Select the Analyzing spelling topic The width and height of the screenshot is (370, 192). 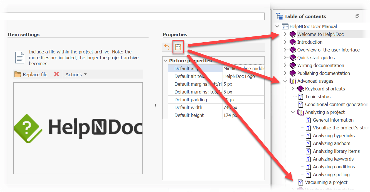(x=331, y=174)
